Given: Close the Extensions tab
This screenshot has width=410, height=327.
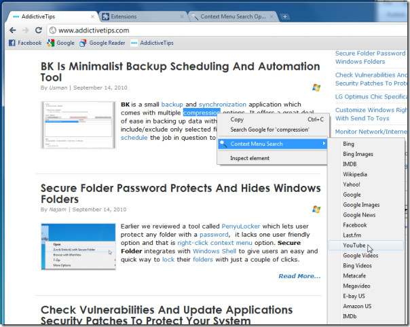Looking at the screenshot, I should 182,16.
